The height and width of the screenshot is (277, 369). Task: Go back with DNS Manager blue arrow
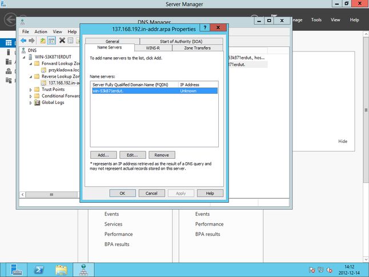(x=23, y=41)
